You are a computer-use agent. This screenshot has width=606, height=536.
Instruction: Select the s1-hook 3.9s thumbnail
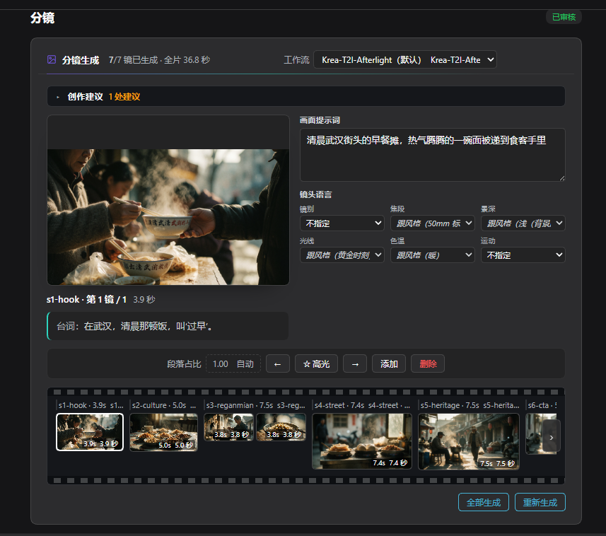pyautogui.click(x=90, y=432)
